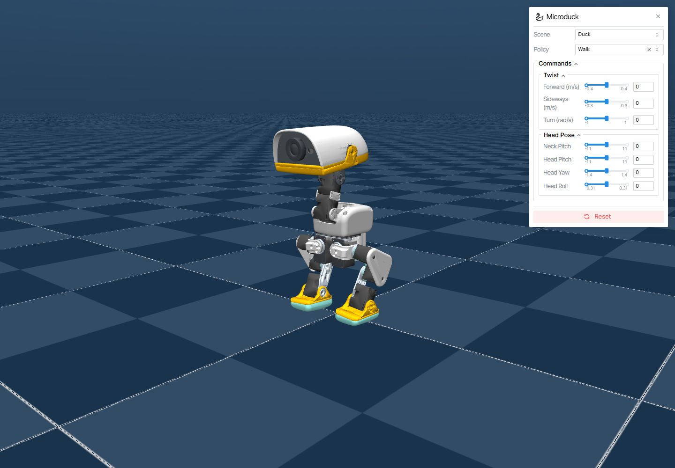The height and width of the screenshot is (468, 675).
Task: Focus the Forward (m/s) value field
Action: coord(644,87)
